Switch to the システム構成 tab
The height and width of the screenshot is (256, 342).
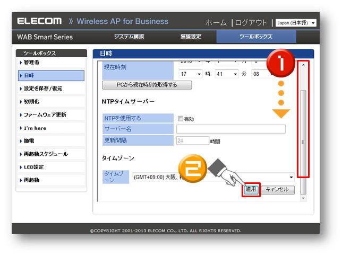click(x=129, y=37)
